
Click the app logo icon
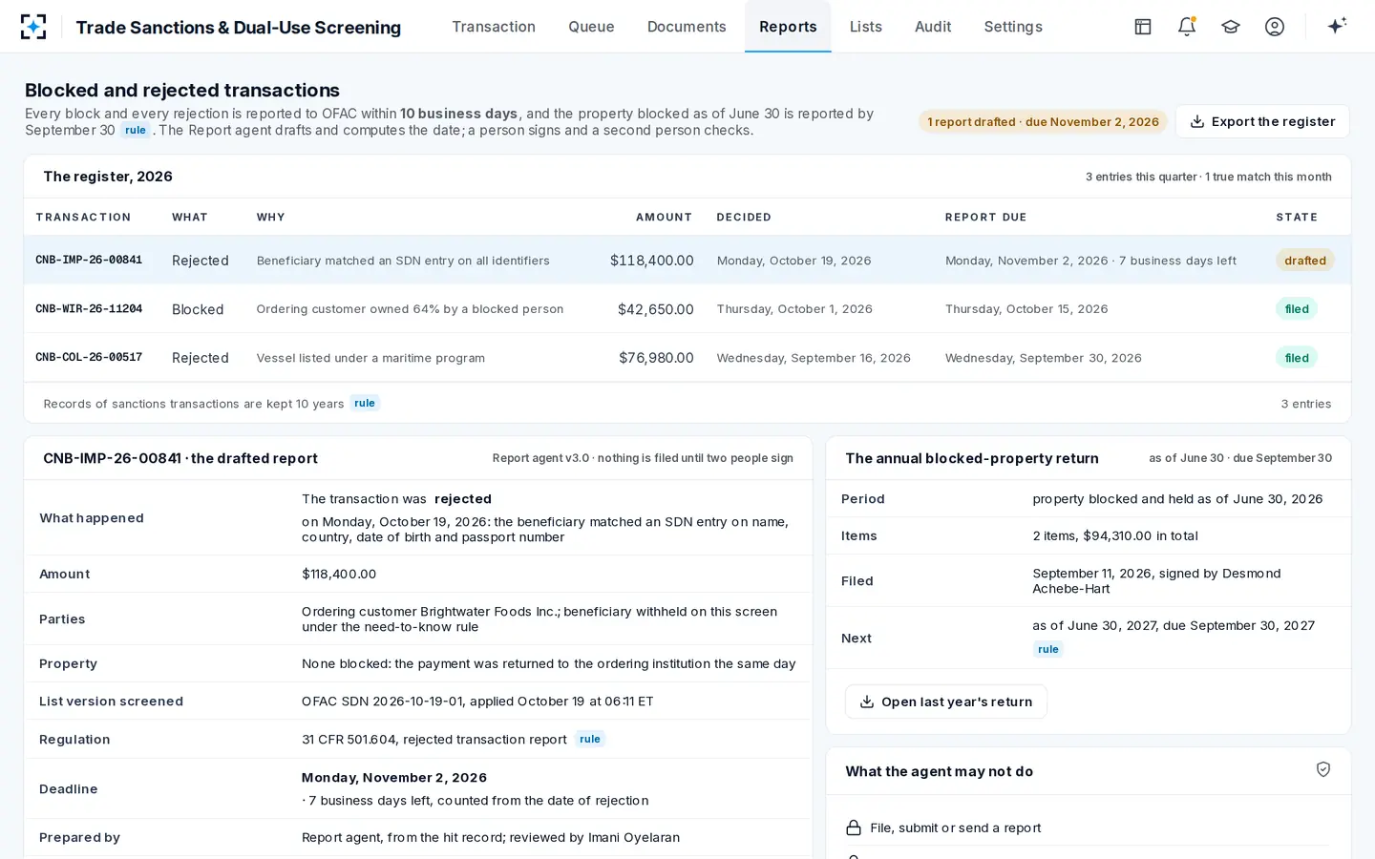point(33,27)
